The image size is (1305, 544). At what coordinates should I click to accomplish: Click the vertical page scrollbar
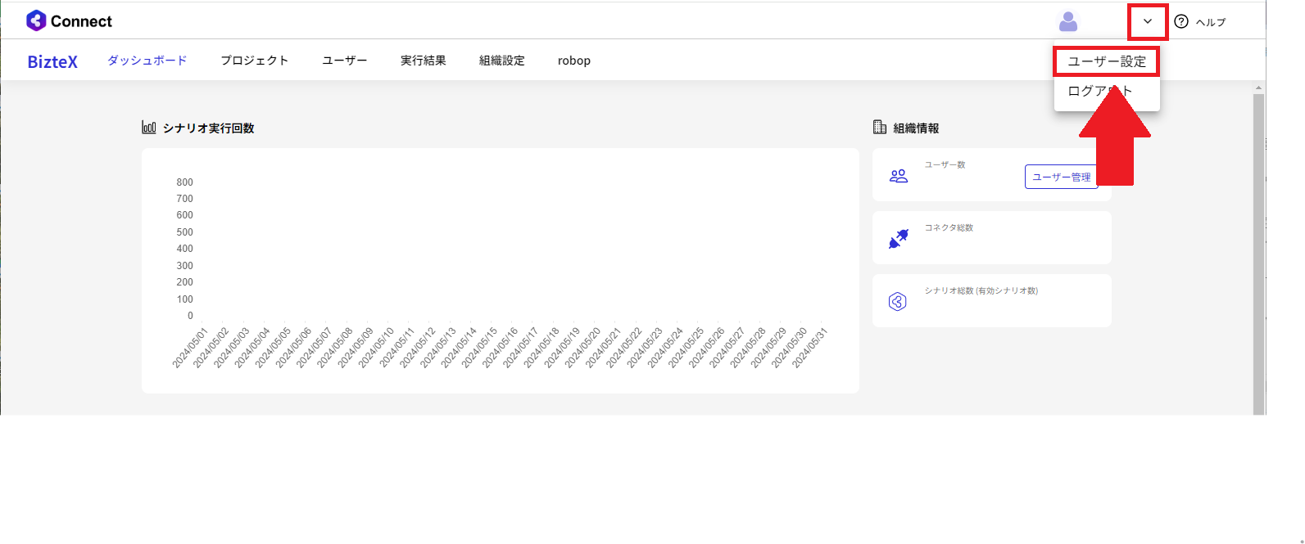[x=1258, y=245]
